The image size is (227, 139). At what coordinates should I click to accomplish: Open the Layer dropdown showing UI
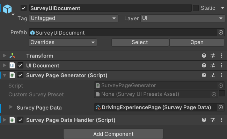183,19
